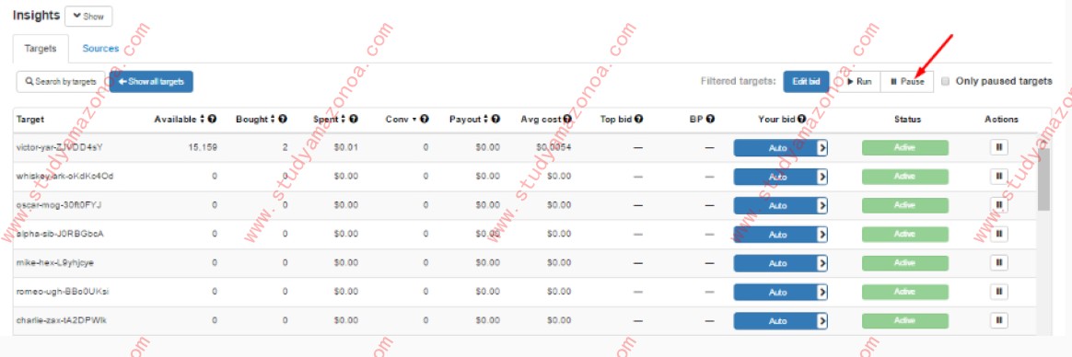Switch to the Sources tab
The width and height of the screenshot is (1072, 357).
[100, 49]
